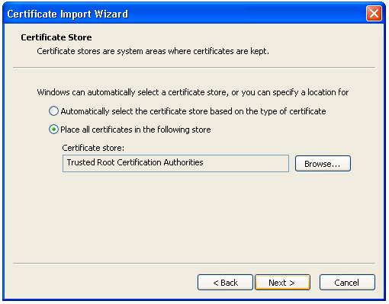
Task: Cancel the Certificate Import Wizard
Action: click(x=347, y=282)
